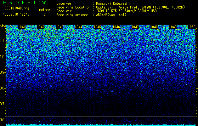Click the 0.7 frequency axis label
The height and width of the screenshot is (126, 198).
[3, 104]
